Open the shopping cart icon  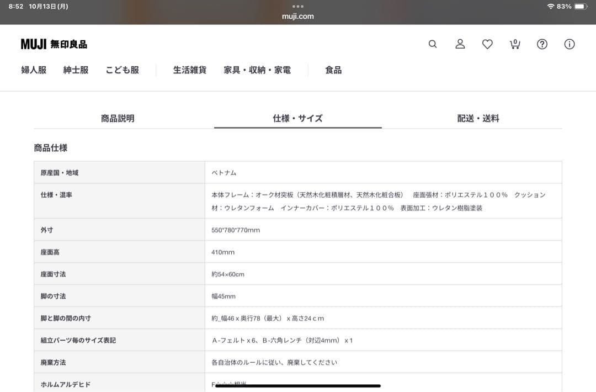pyautogui.click(x=514, y=44)
